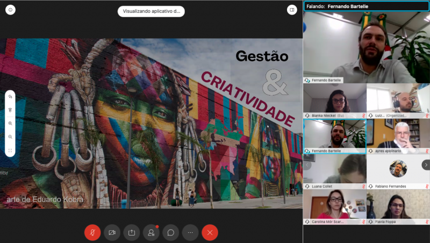This screenshot has width=430, height=243.
Task: Zoom out of the shared content
Action: tap(10, 137)
